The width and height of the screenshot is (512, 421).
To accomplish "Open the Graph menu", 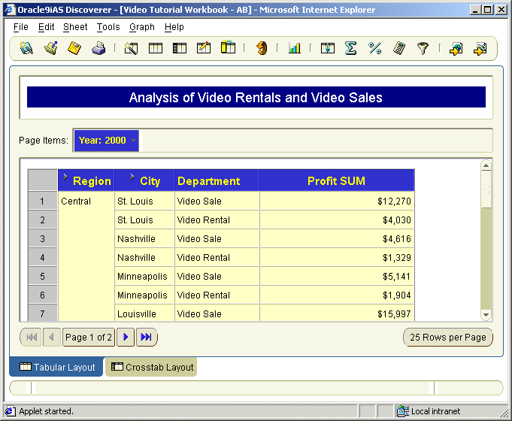I will [141, 27].
